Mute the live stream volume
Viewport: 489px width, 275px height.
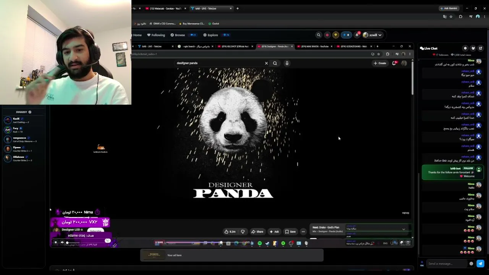pyautogui.click(x=62, y=242)
